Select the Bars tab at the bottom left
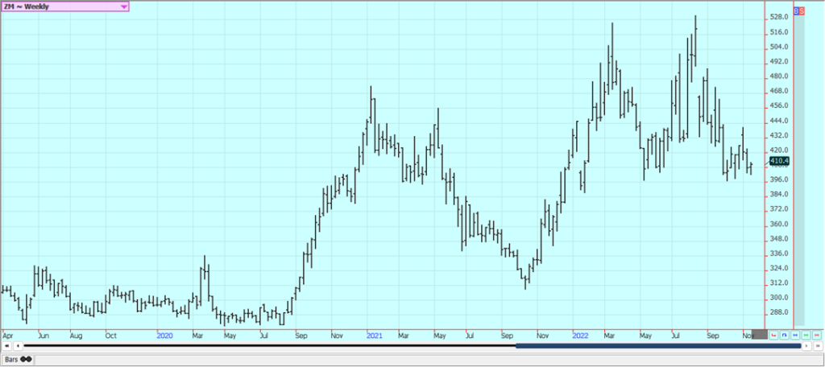The image size is (825, 367). 18,359
